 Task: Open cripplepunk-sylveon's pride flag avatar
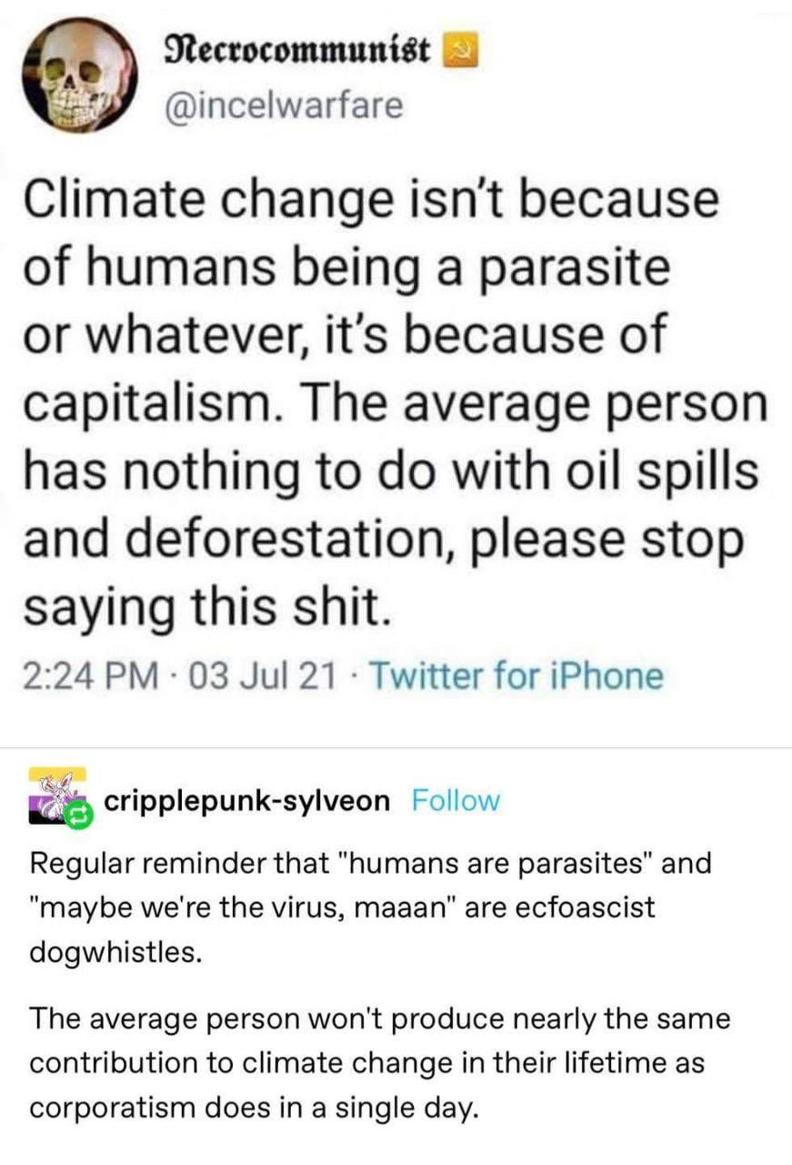coord(55,795)
